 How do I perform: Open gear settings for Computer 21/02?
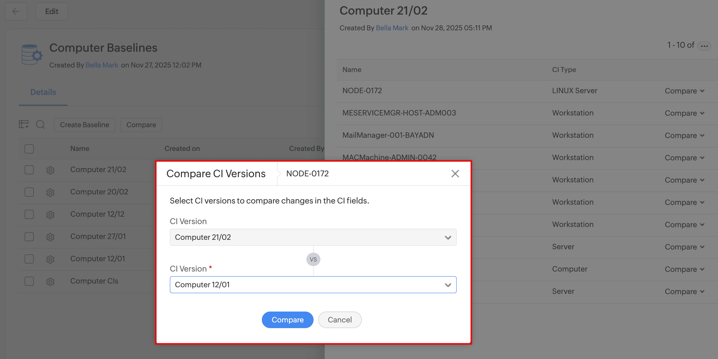pyautogui.click(x=50, y=170)
